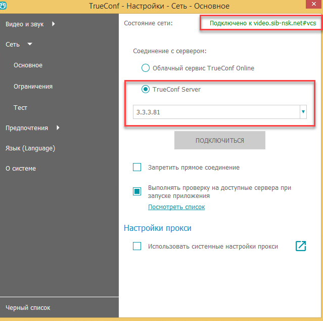
Task: Open the Основное network subsection
Action: [28, 65]
